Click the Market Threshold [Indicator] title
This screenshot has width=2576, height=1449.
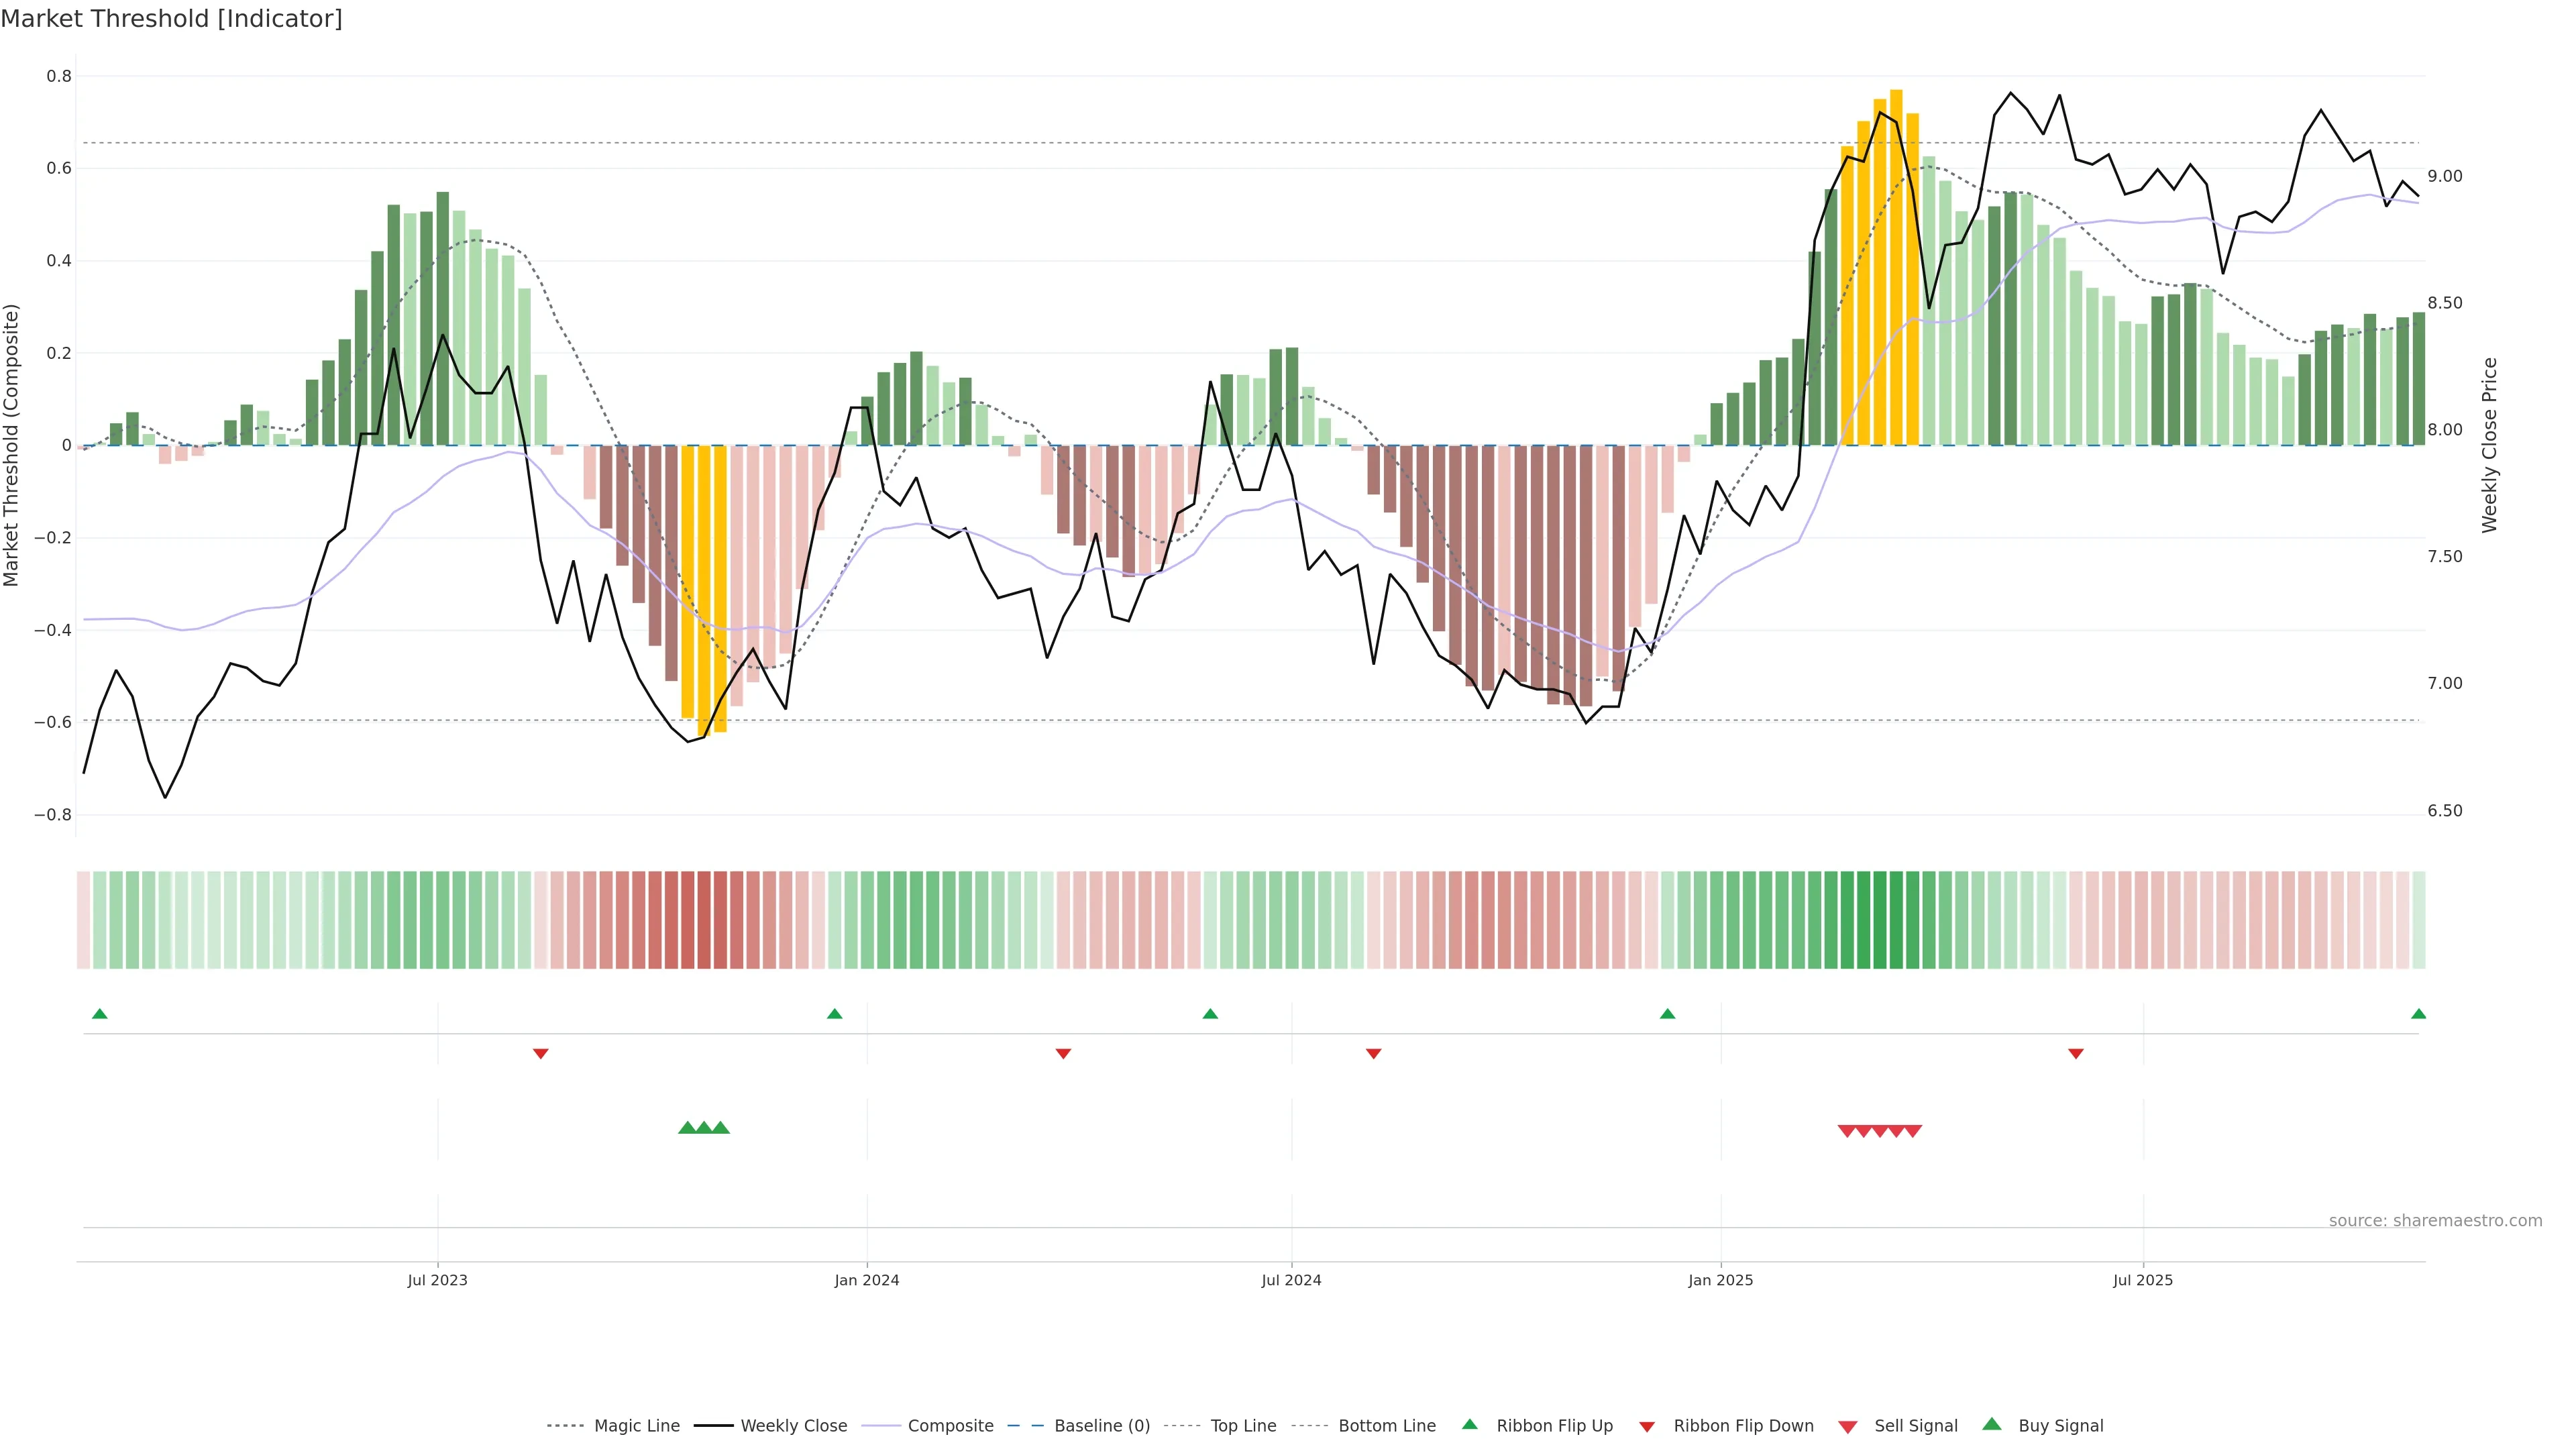pos(171,19)
